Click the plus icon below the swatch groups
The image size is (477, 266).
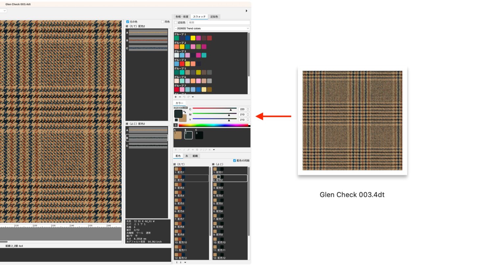(176, 97)
